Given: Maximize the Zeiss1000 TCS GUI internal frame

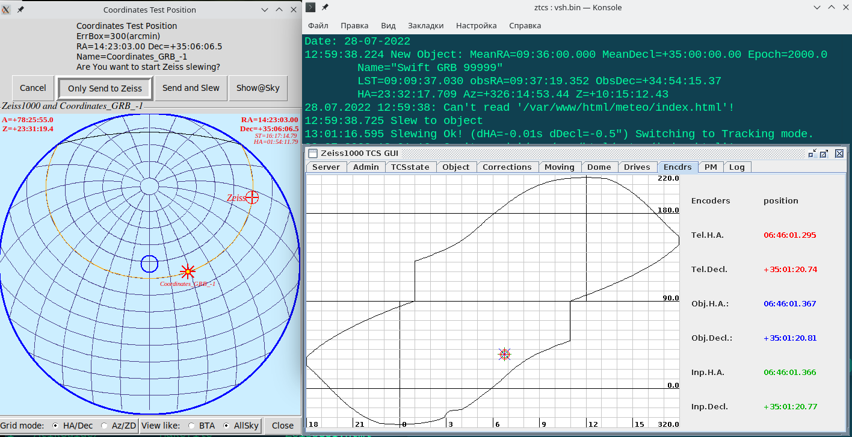Looking at the screenshot, I should 824,153.
